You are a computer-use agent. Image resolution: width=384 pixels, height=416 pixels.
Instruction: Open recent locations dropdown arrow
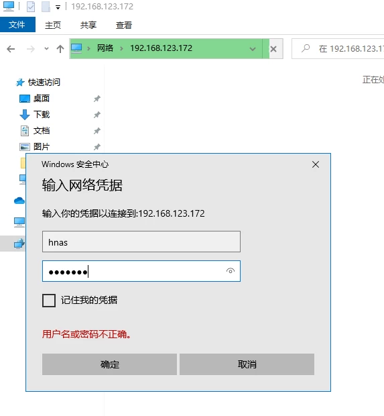47,48
